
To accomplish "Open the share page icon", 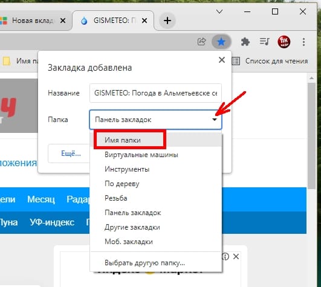I will 202,42.
